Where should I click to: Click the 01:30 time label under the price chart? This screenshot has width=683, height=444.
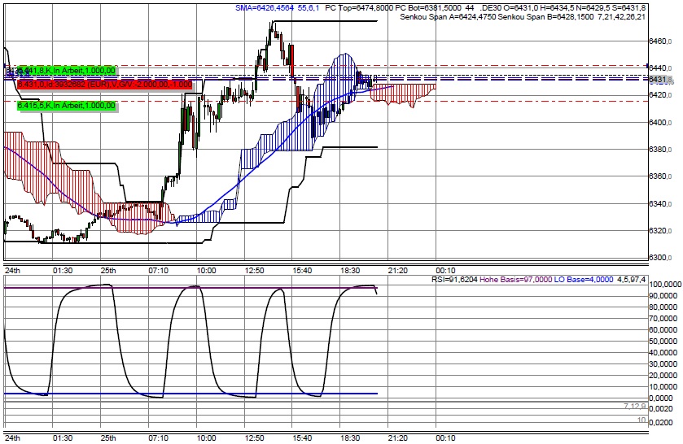point(63,270)
